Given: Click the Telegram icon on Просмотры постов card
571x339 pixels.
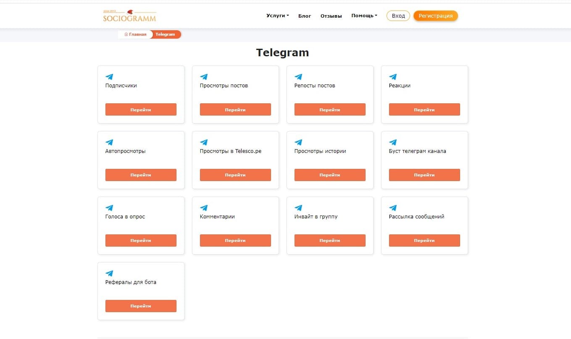Looking at the screenshot, I should tap(204, 77).
